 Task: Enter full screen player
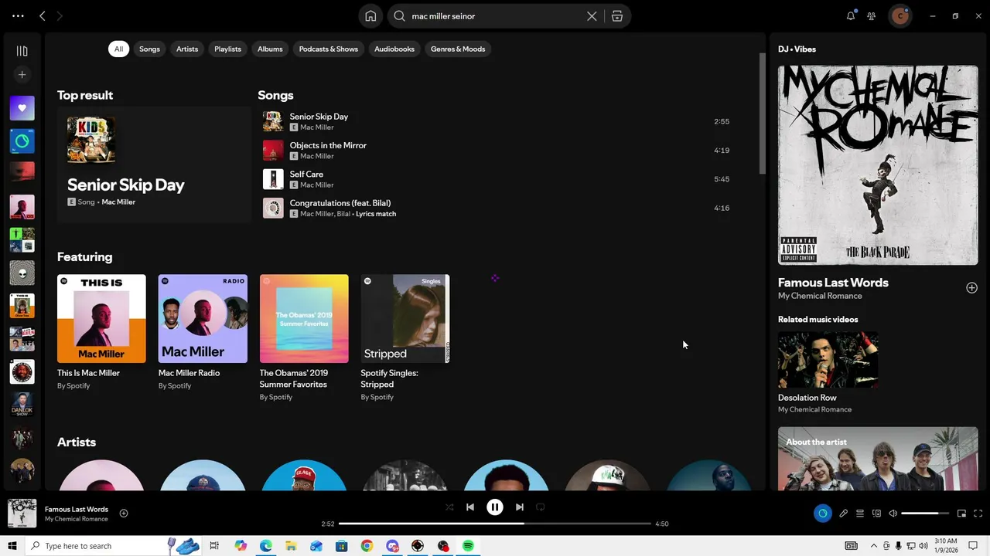(978, 514)
